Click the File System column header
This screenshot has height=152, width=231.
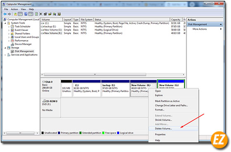87,20
